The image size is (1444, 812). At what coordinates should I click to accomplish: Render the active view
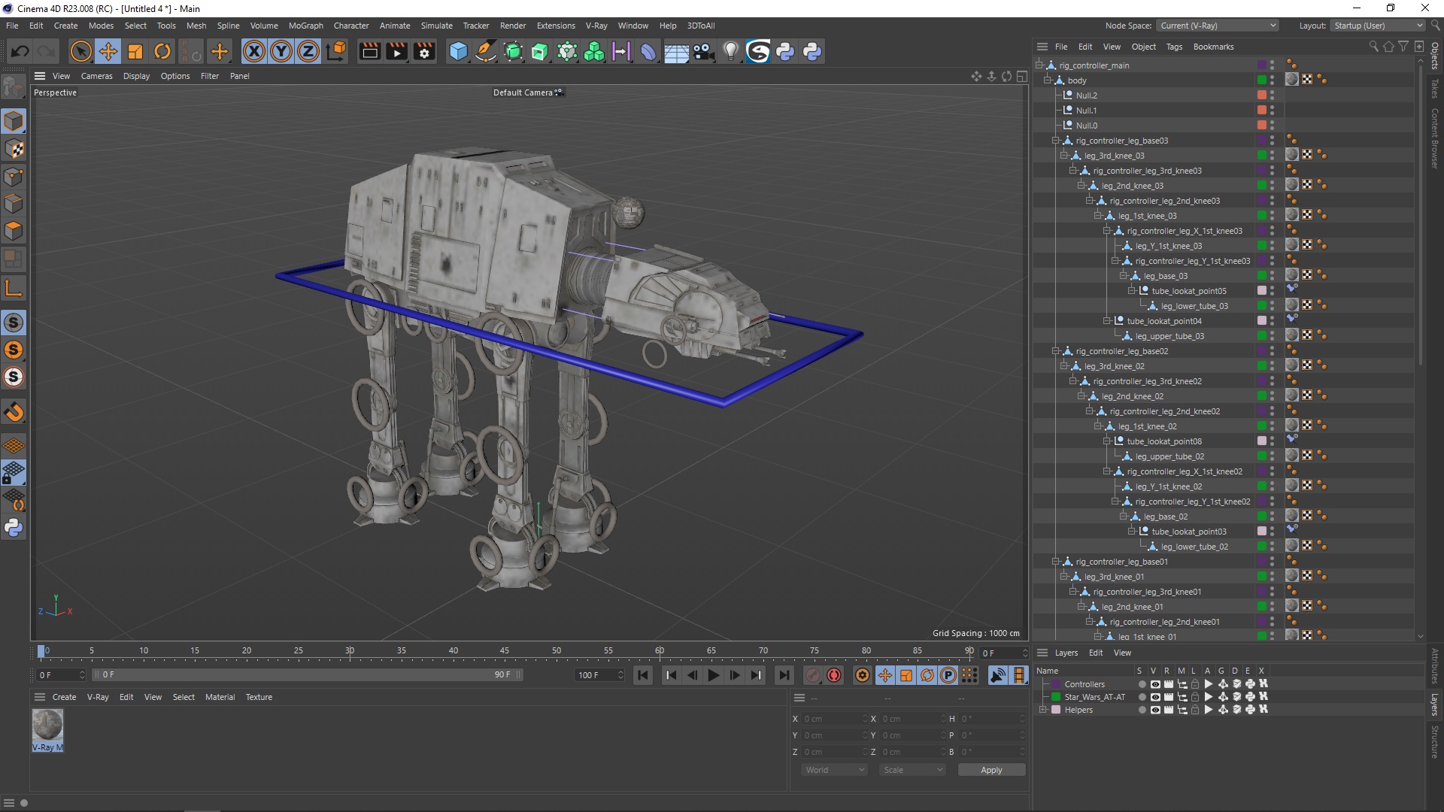click(369, 51)
